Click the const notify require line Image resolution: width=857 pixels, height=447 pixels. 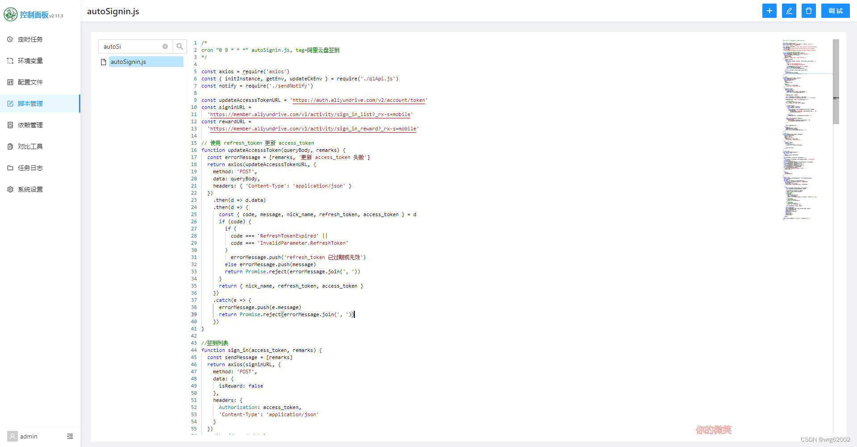coord(257,86)
